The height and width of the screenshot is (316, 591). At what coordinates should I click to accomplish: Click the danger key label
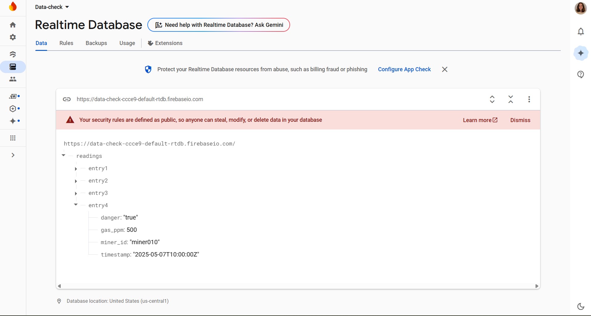110,218
